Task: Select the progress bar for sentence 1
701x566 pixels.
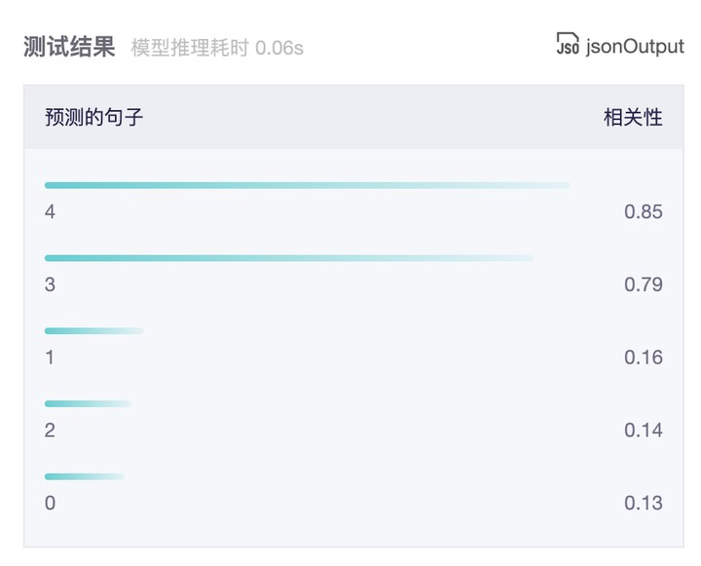Action: 94,331
